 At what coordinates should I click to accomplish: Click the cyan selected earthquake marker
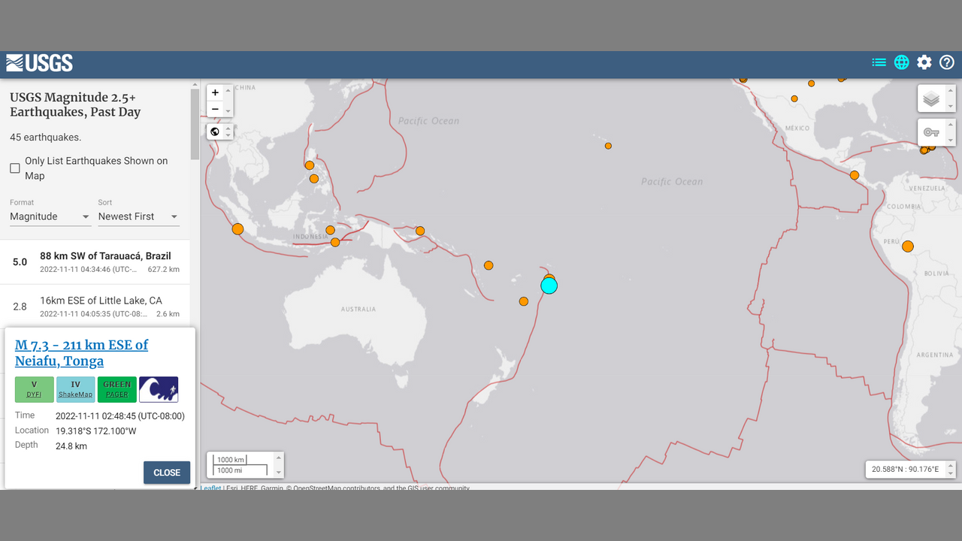point(549,286)
